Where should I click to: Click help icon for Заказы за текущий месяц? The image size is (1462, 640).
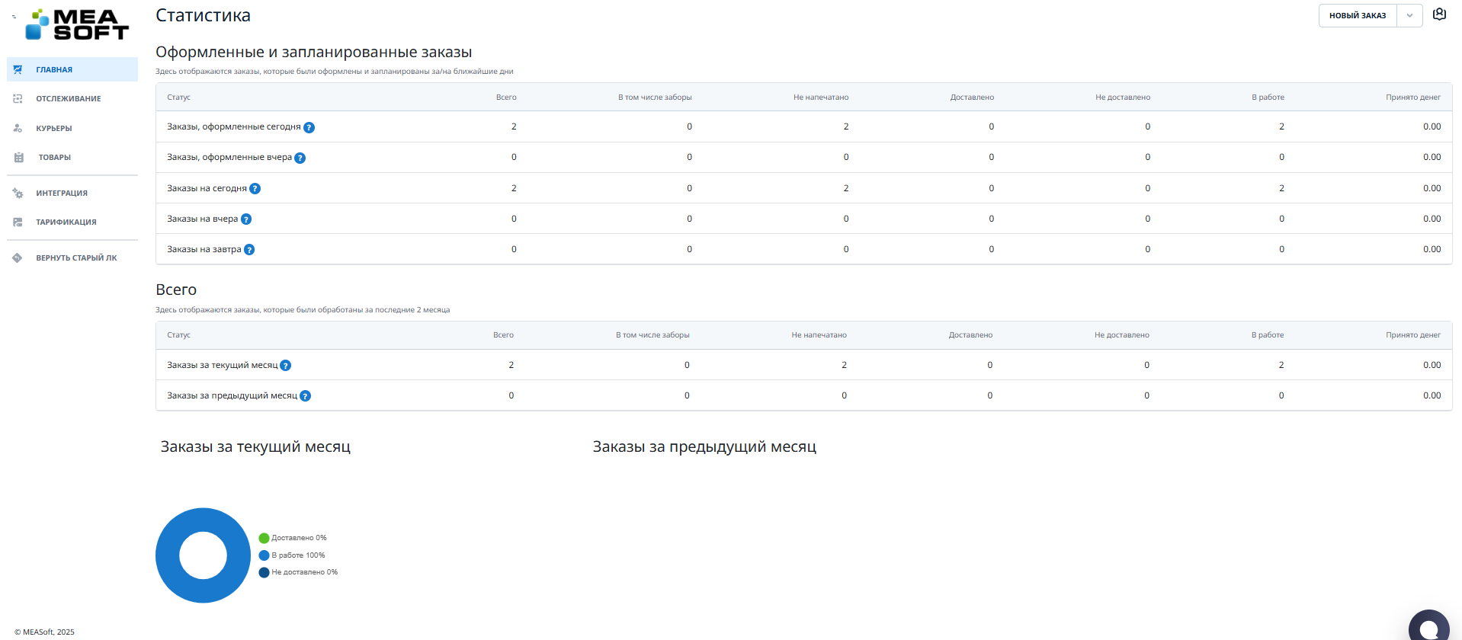pyautogui.click(x=286, y=366)
